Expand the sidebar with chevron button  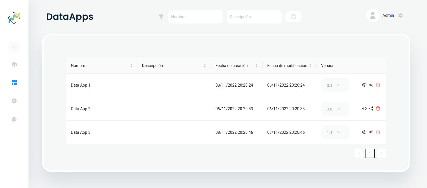[14, 46]
